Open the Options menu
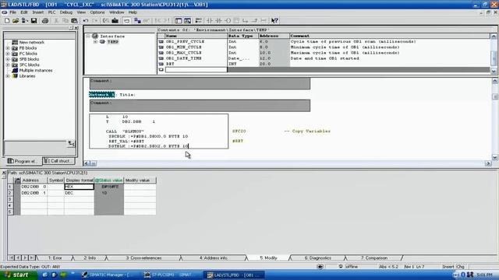Viewport: 499px width, 280px height. pyautogui.click(x=97, y=12)
